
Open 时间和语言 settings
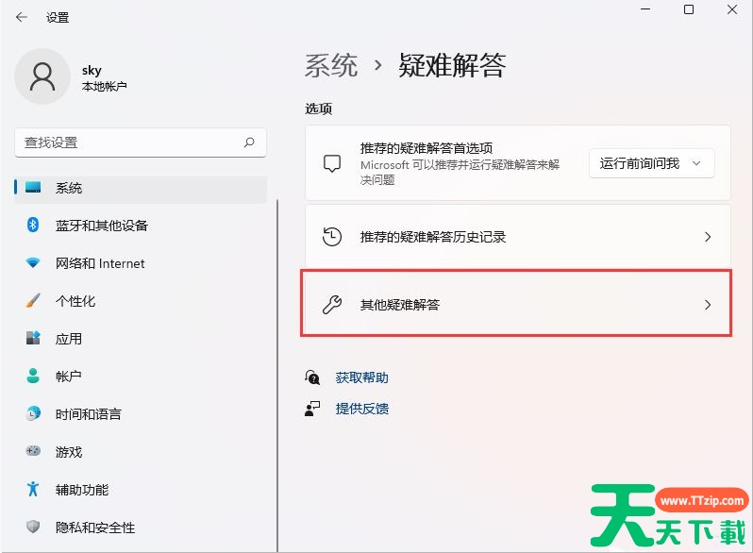(x=141, y=414)
